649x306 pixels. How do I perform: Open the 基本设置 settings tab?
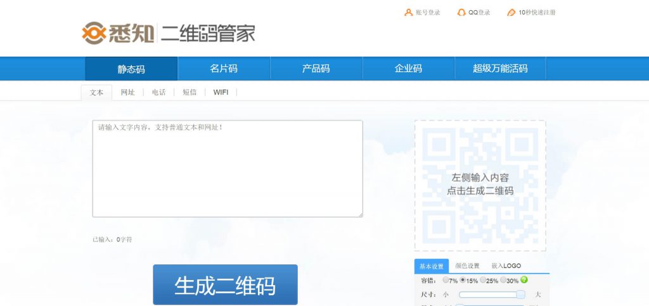pos(431,266)
